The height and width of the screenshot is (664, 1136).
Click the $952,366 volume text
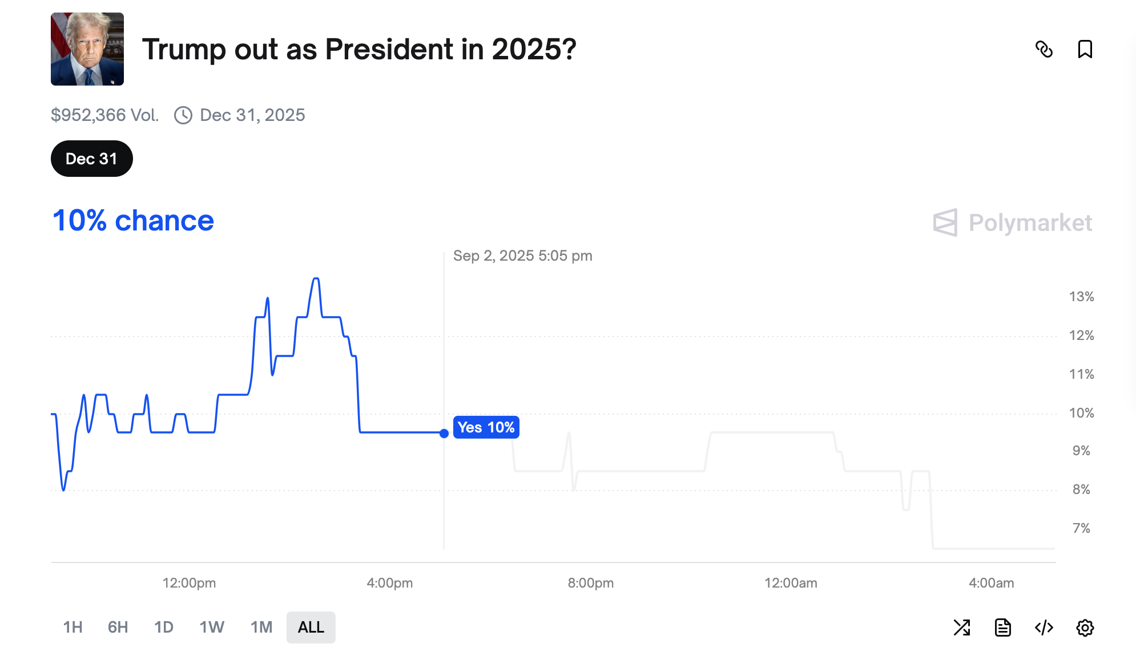click(x=105, y=115)
